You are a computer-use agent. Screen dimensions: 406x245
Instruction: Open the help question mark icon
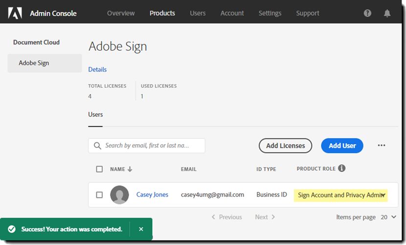(367, 13)
